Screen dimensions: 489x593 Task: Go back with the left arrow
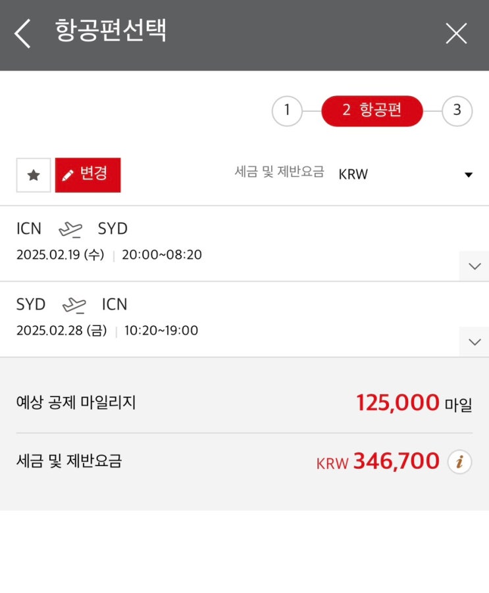[22, 34]
